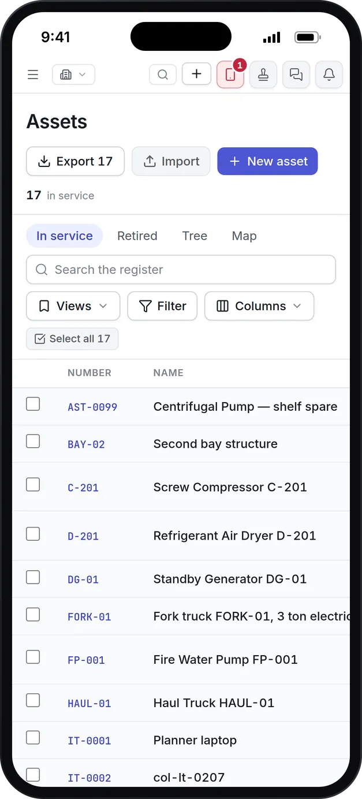Viewport: 362px width, 799px height.
Task: Sort by the NAME column header
Action: 169,373
